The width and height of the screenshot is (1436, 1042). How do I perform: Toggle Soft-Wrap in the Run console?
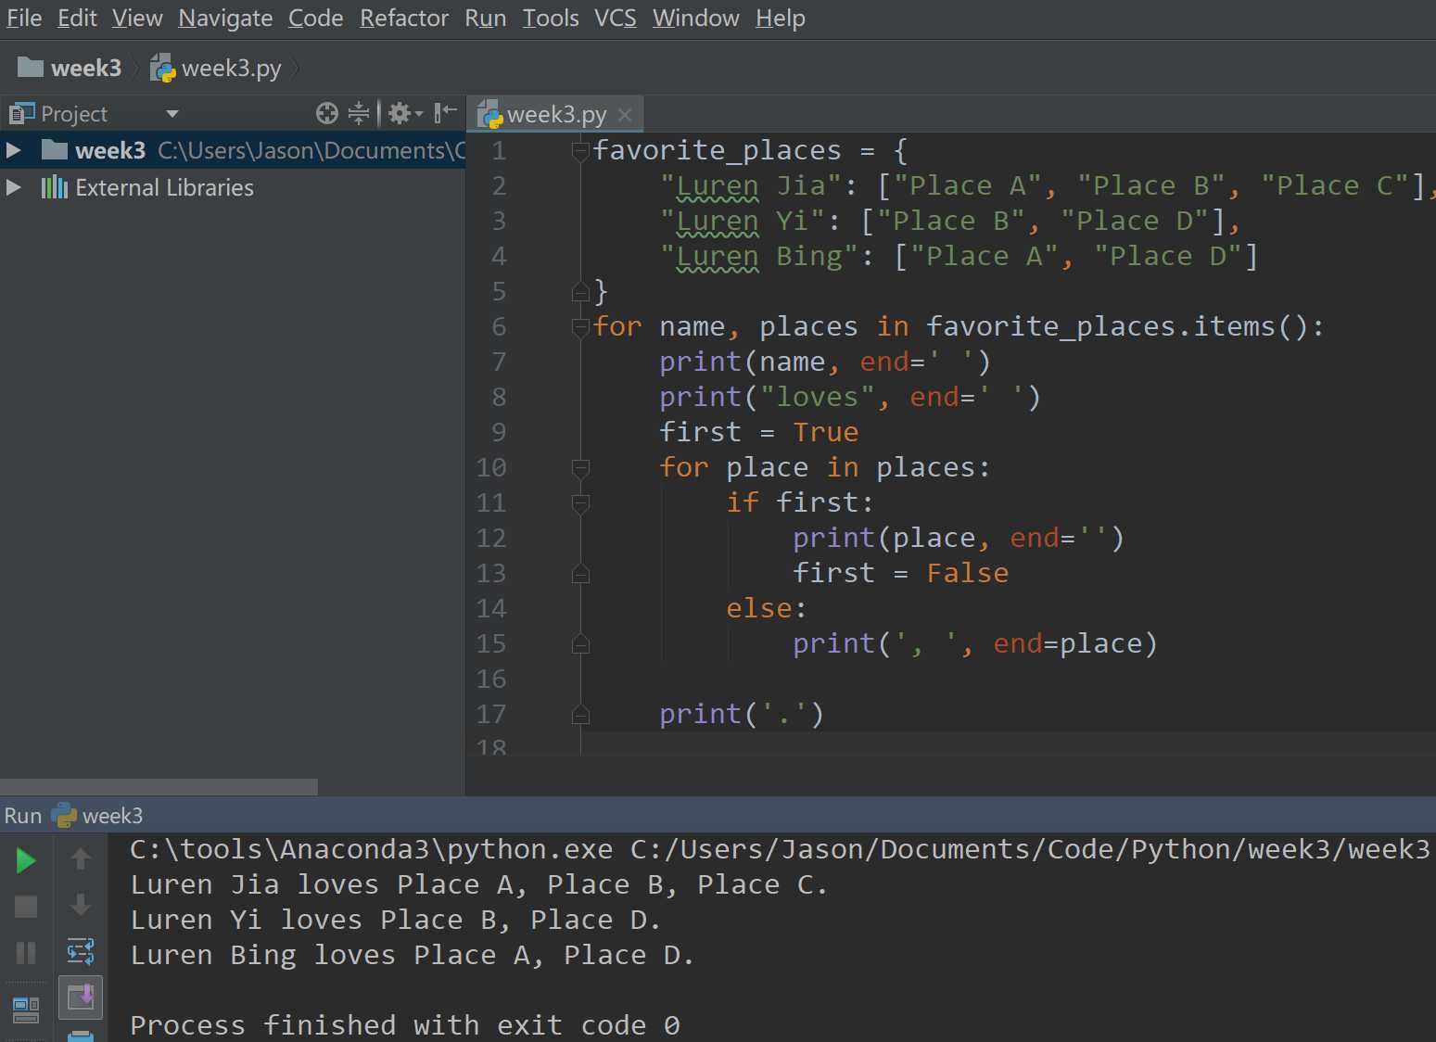point(81,951)
